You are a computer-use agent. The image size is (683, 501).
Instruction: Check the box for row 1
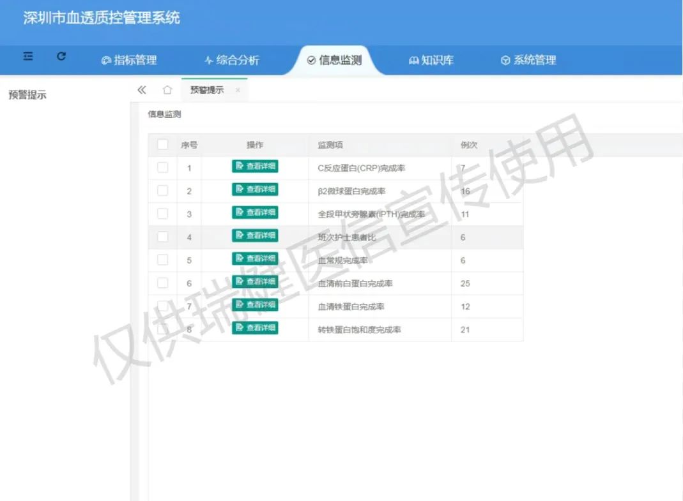coord(162,168)
